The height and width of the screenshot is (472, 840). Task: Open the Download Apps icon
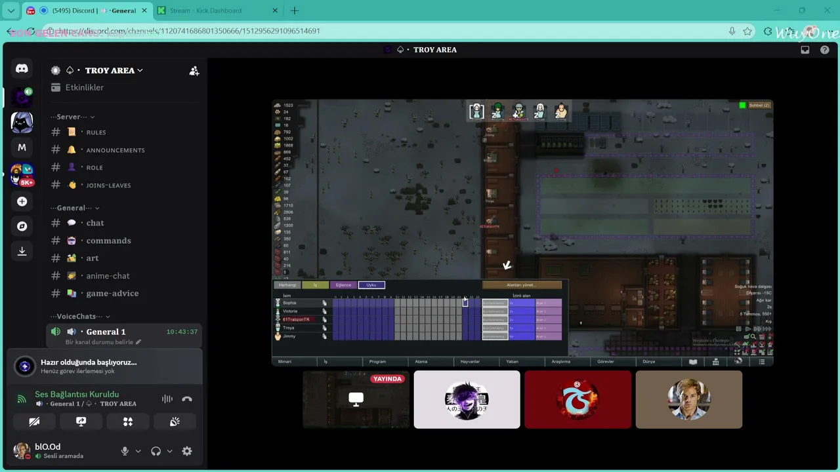[22, 251]
